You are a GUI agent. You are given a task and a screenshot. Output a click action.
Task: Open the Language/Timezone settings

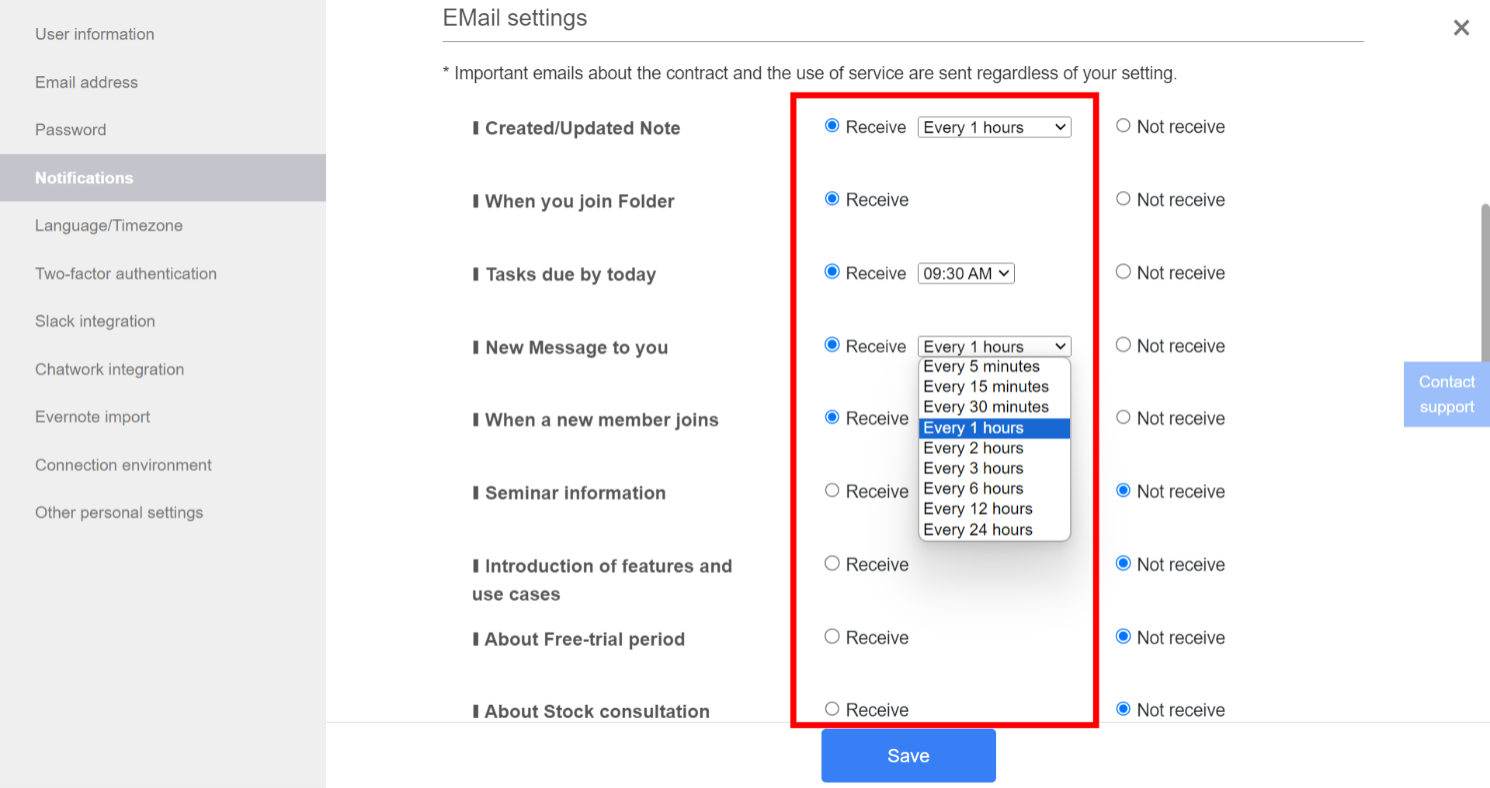click(x=108, y=225)
